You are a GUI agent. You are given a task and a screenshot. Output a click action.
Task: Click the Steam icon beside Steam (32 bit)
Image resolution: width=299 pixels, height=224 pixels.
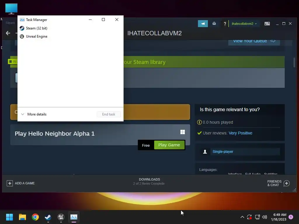pyautogui.click(x=22, y=28)
